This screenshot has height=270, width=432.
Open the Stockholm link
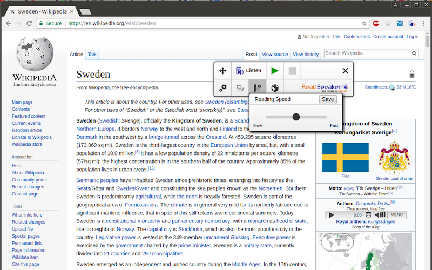coord(190,229)
